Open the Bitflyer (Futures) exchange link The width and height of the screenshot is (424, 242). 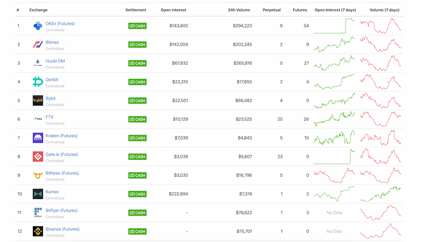click(x=61, y=210)
